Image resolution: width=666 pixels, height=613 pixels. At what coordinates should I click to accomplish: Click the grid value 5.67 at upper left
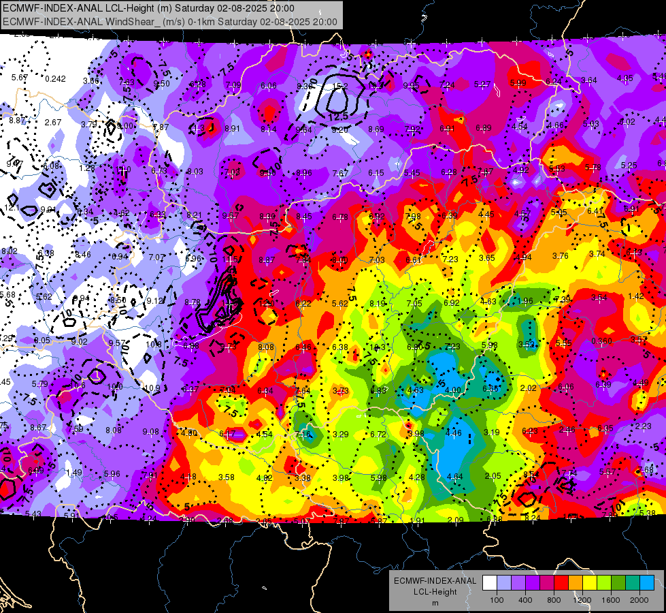point(20,78)
